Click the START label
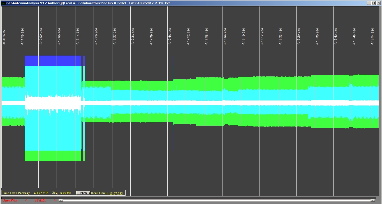Image resolution: width=382 pixels, height=204 pixels. pos(40,200)
